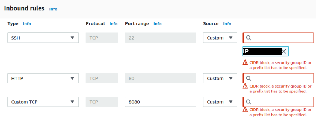Click warning icon under Custom TCP source field

click(x=245, y=110)
